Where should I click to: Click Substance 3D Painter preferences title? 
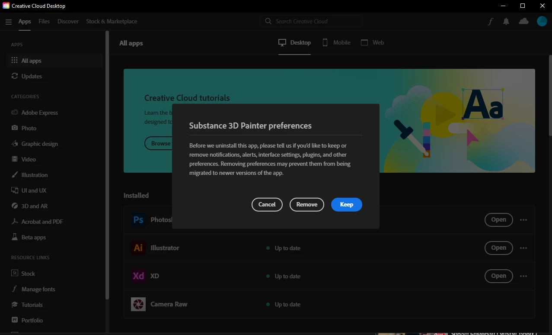(x=250, y=126)
